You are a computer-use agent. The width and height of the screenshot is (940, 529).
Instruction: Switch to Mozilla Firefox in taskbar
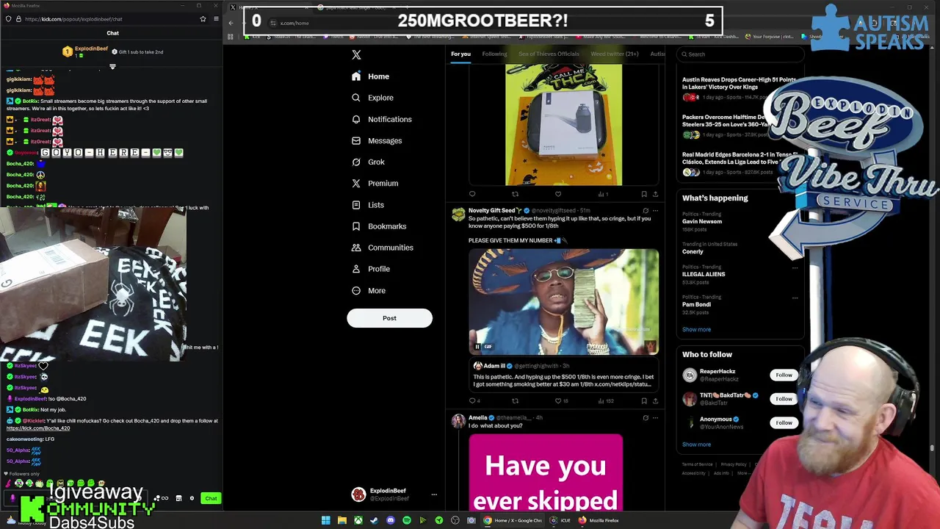(599, 520)
